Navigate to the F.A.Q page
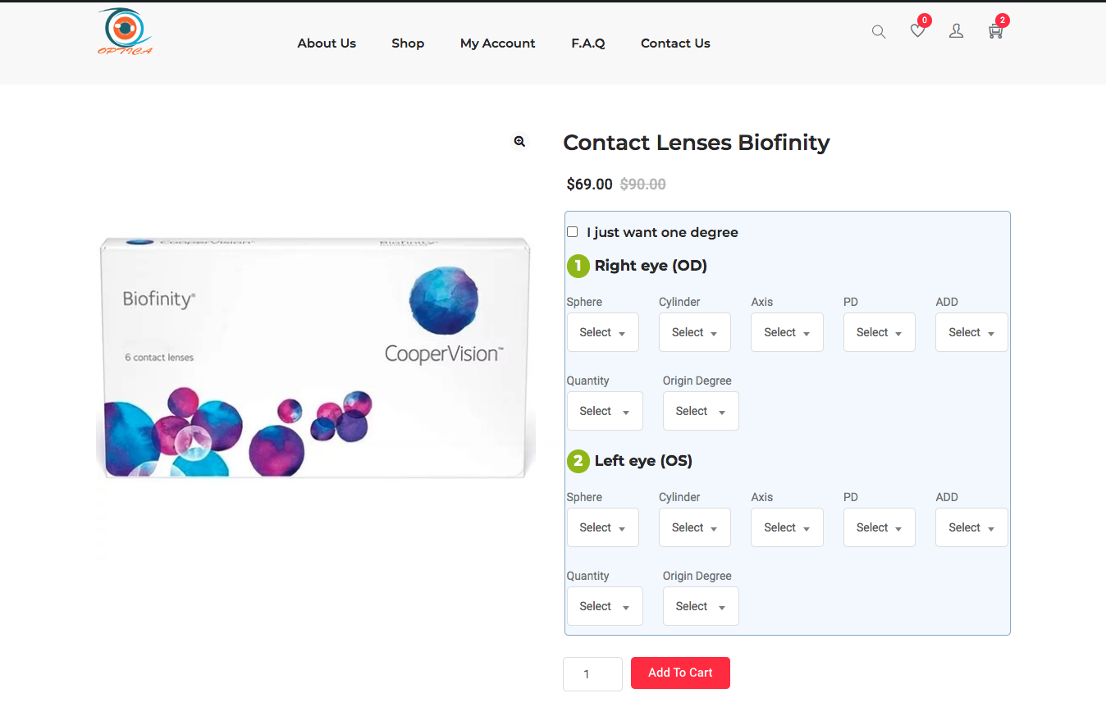 588,43
